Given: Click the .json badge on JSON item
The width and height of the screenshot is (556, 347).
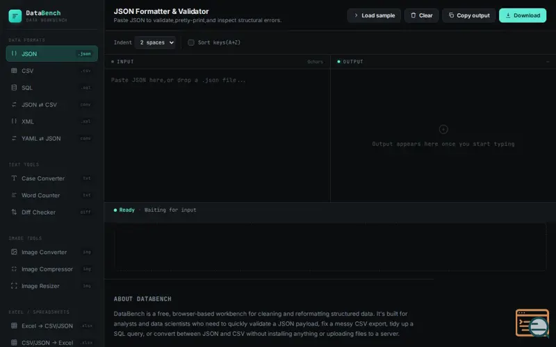Looking at the screenshot, I should (x=84, y=54).
